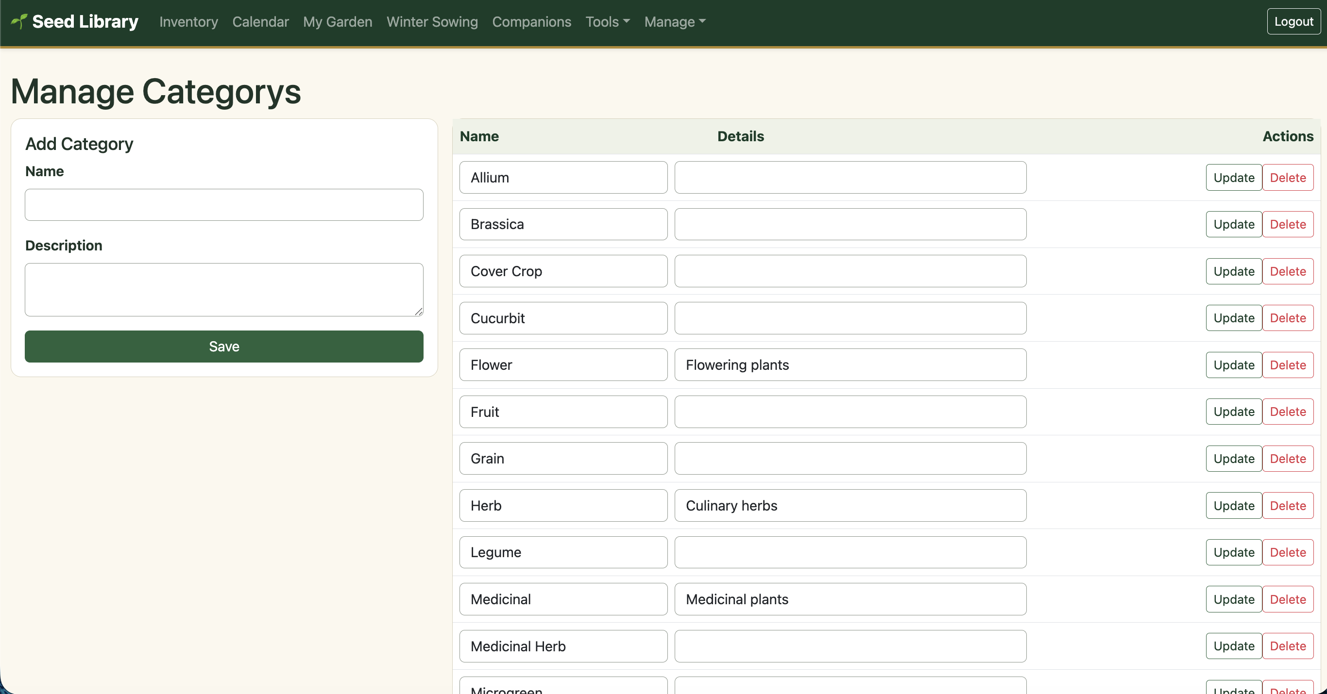Save the new category
The image size is (1327, 694).
coord(224,347)
